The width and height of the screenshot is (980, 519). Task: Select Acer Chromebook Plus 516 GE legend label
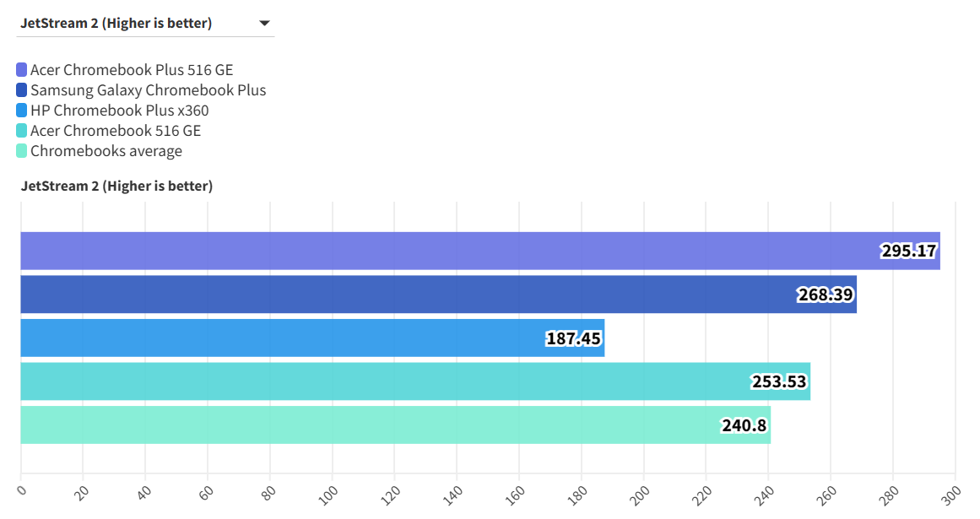click(132, 70)
